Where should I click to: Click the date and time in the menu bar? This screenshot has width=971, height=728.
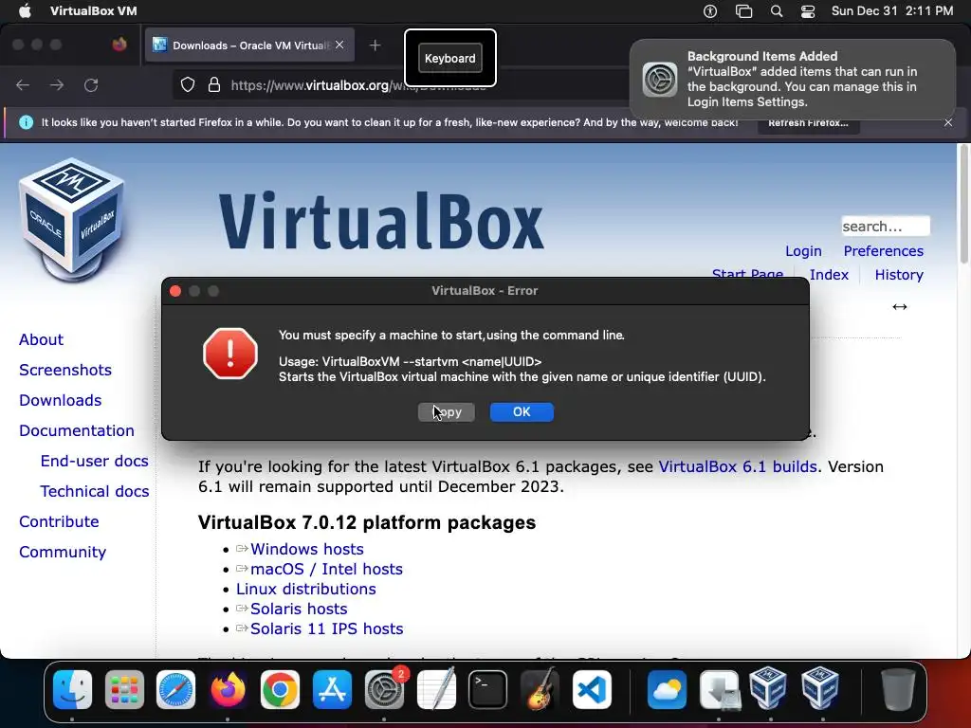tap(891, 11)
